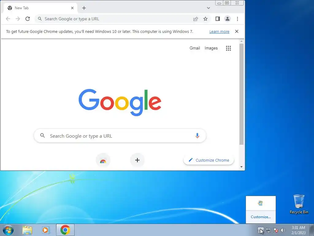Screen dimensions: 314x236
Task: Select the Recycle Bin desktop icon
Action: tap(299, 204)
